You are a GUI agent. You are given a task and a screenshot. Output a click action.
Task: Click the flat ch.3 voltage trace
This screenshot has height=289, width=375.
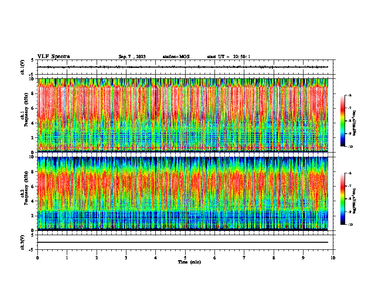(x=183, y=242)
